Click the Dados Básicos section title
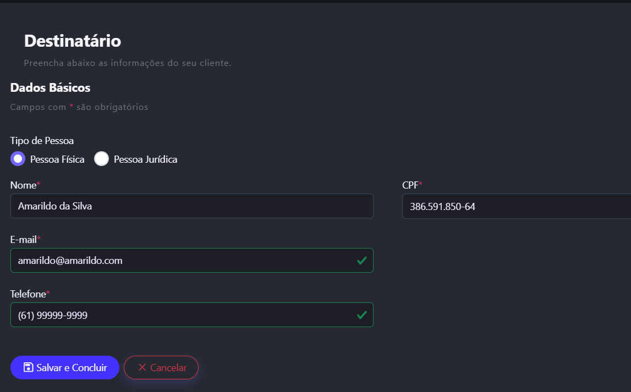This screenshot has width=631, height=392. point(50,87)
